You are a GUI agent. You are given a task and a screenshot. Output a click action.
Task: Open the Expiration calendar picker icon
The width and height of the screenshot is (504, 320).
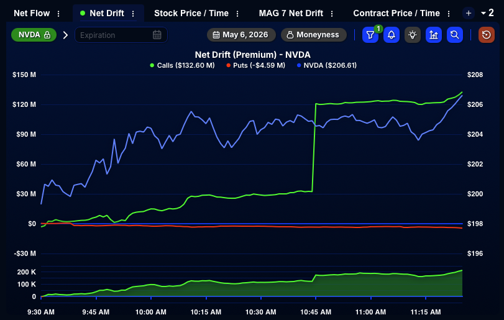[x=157, y=35]
